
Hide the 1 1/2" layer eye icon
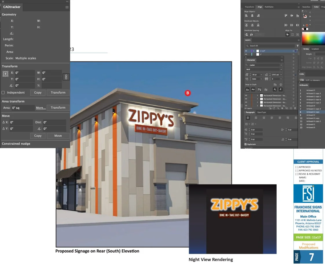(246, 51)
